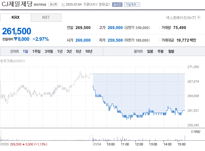Switch to the NXT tab
Screen dimensions: 205x151
[x=46, y=17]
